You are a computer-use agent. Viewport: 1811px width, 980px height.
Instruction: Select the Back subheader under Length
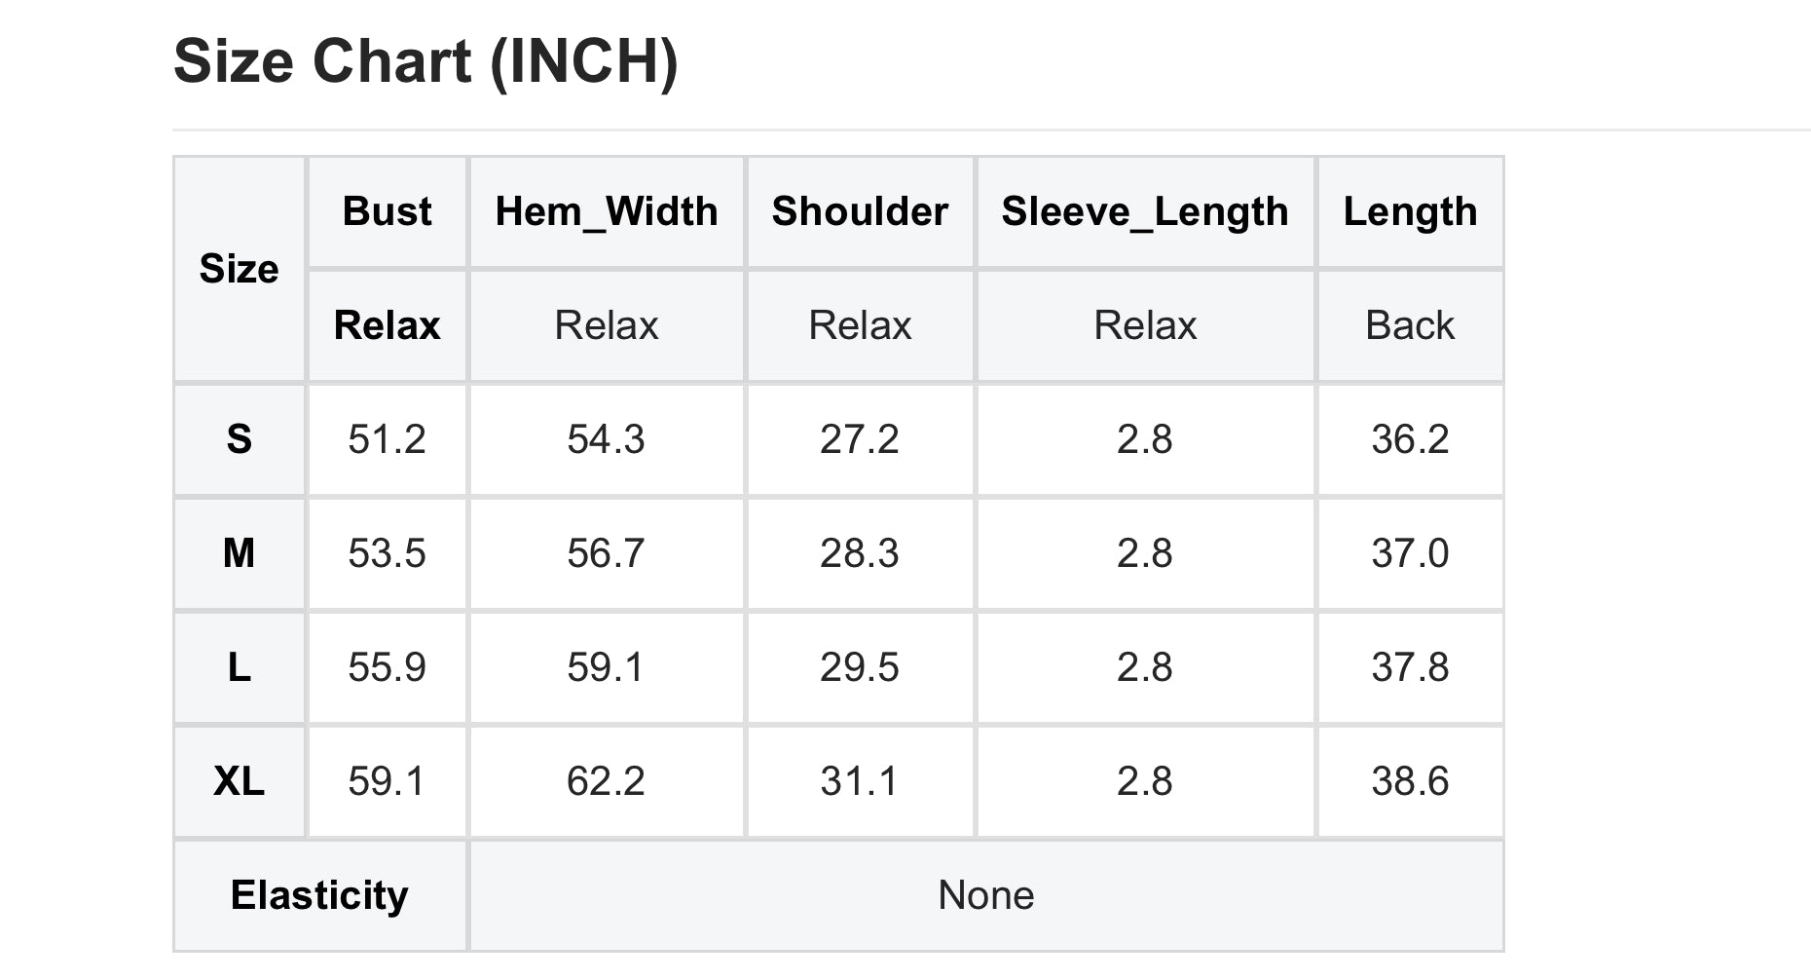click(x=1410, y=325)
